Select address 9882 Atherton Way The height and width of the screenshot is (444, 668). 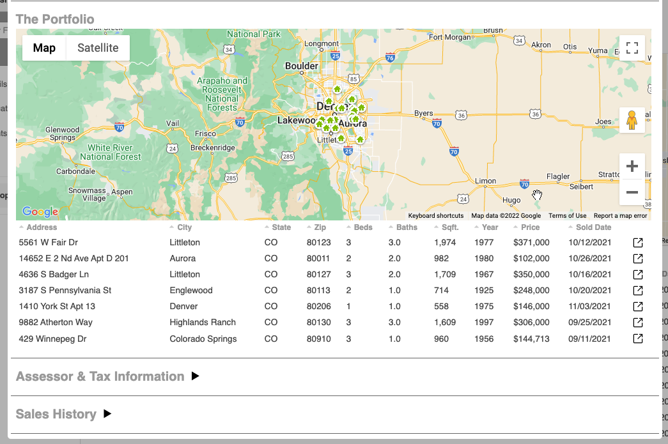coord(56,322)
